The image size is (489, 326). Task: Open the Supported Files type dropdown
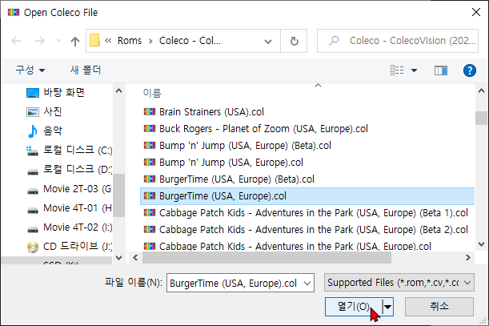399,283
